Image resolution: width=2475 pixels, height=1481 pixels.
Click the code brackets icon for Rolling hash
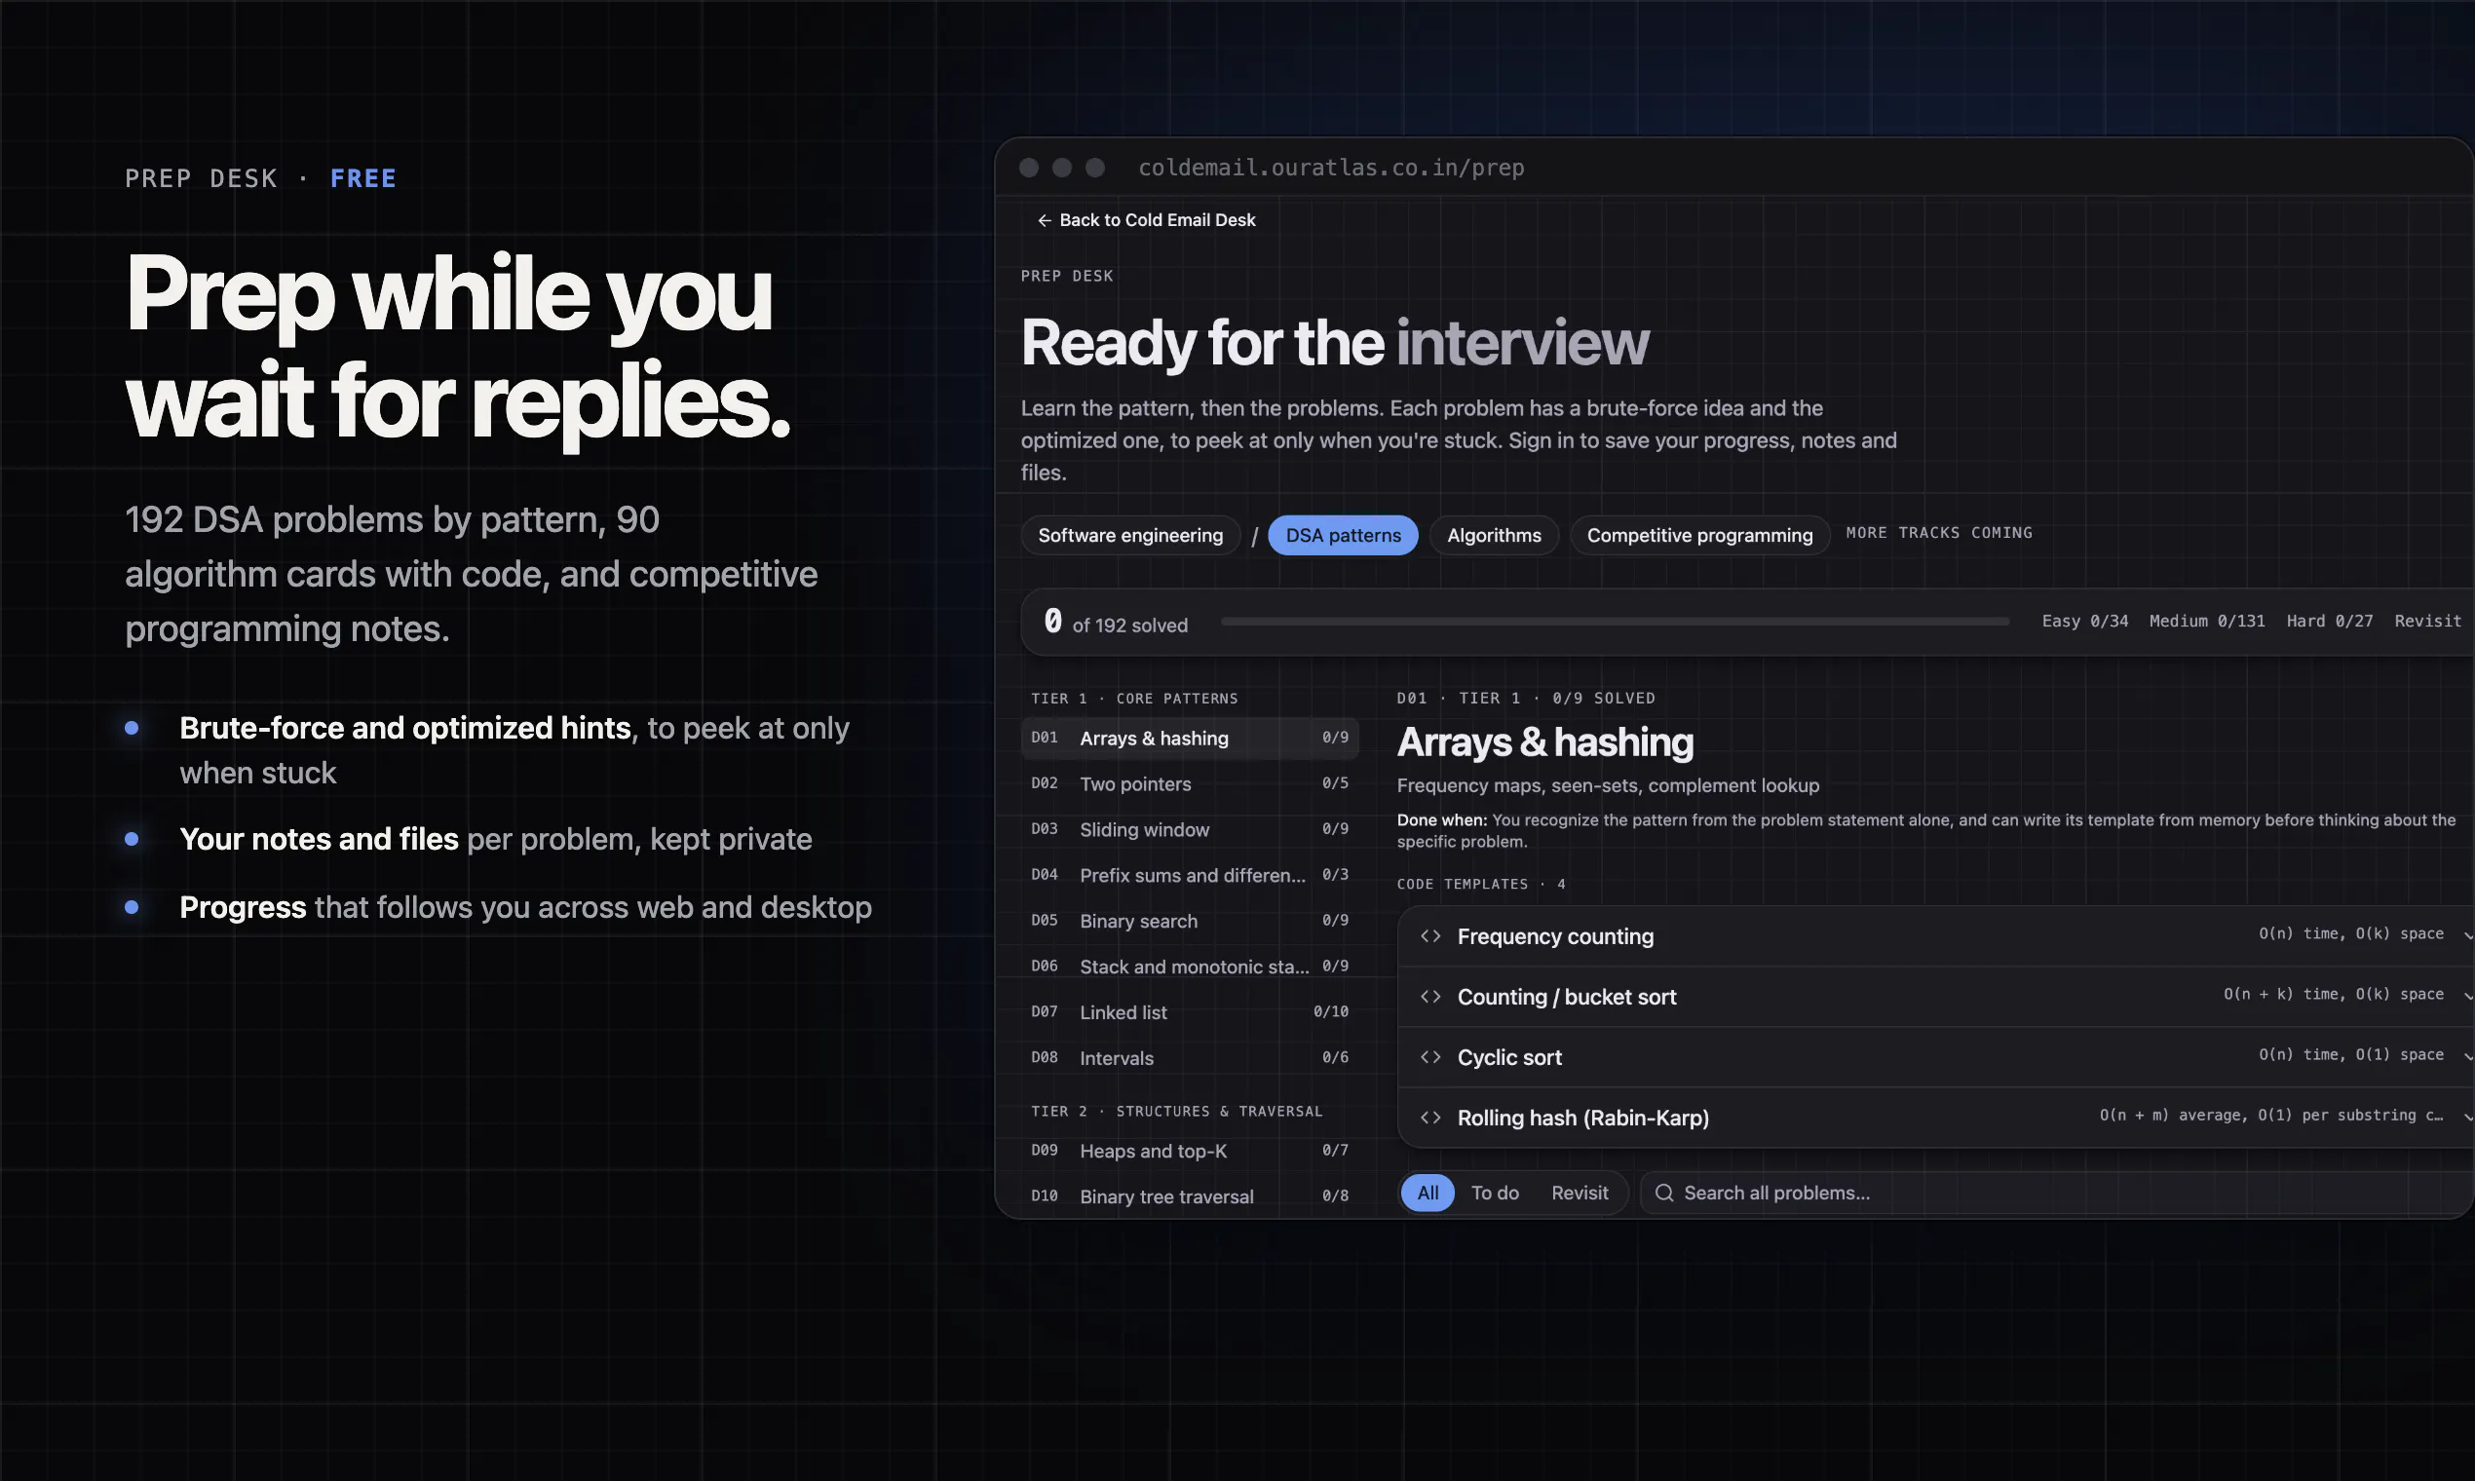1430,1118
